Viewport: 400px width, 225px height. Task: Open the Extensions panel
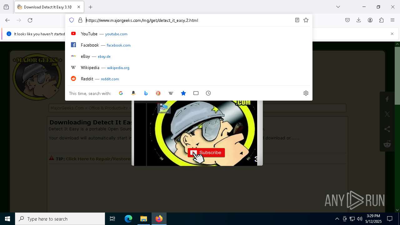coord(381,20)
